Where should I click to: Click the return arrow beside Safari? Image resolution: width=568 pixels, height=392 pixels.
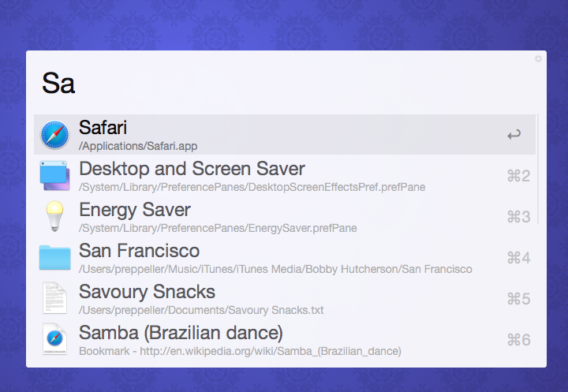click(514, 135)
